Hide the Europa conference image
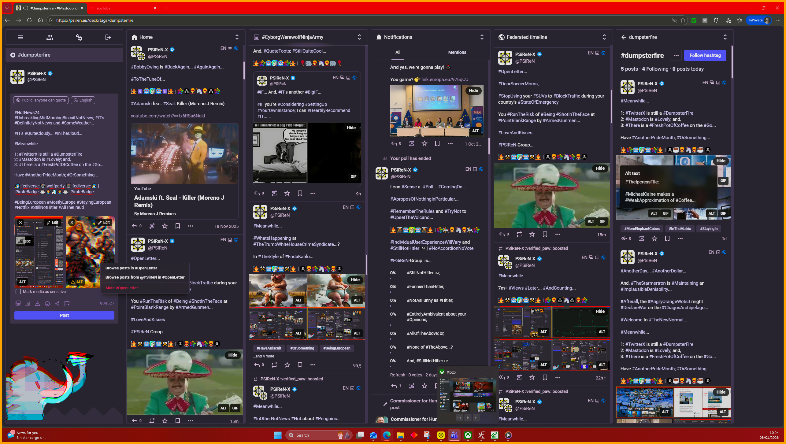786x444 pixels. pyautogui.click(x=473, y=91)
